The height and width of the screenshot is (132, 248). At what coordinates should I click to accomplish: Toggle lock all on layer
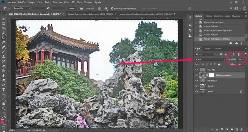(219, 64)
